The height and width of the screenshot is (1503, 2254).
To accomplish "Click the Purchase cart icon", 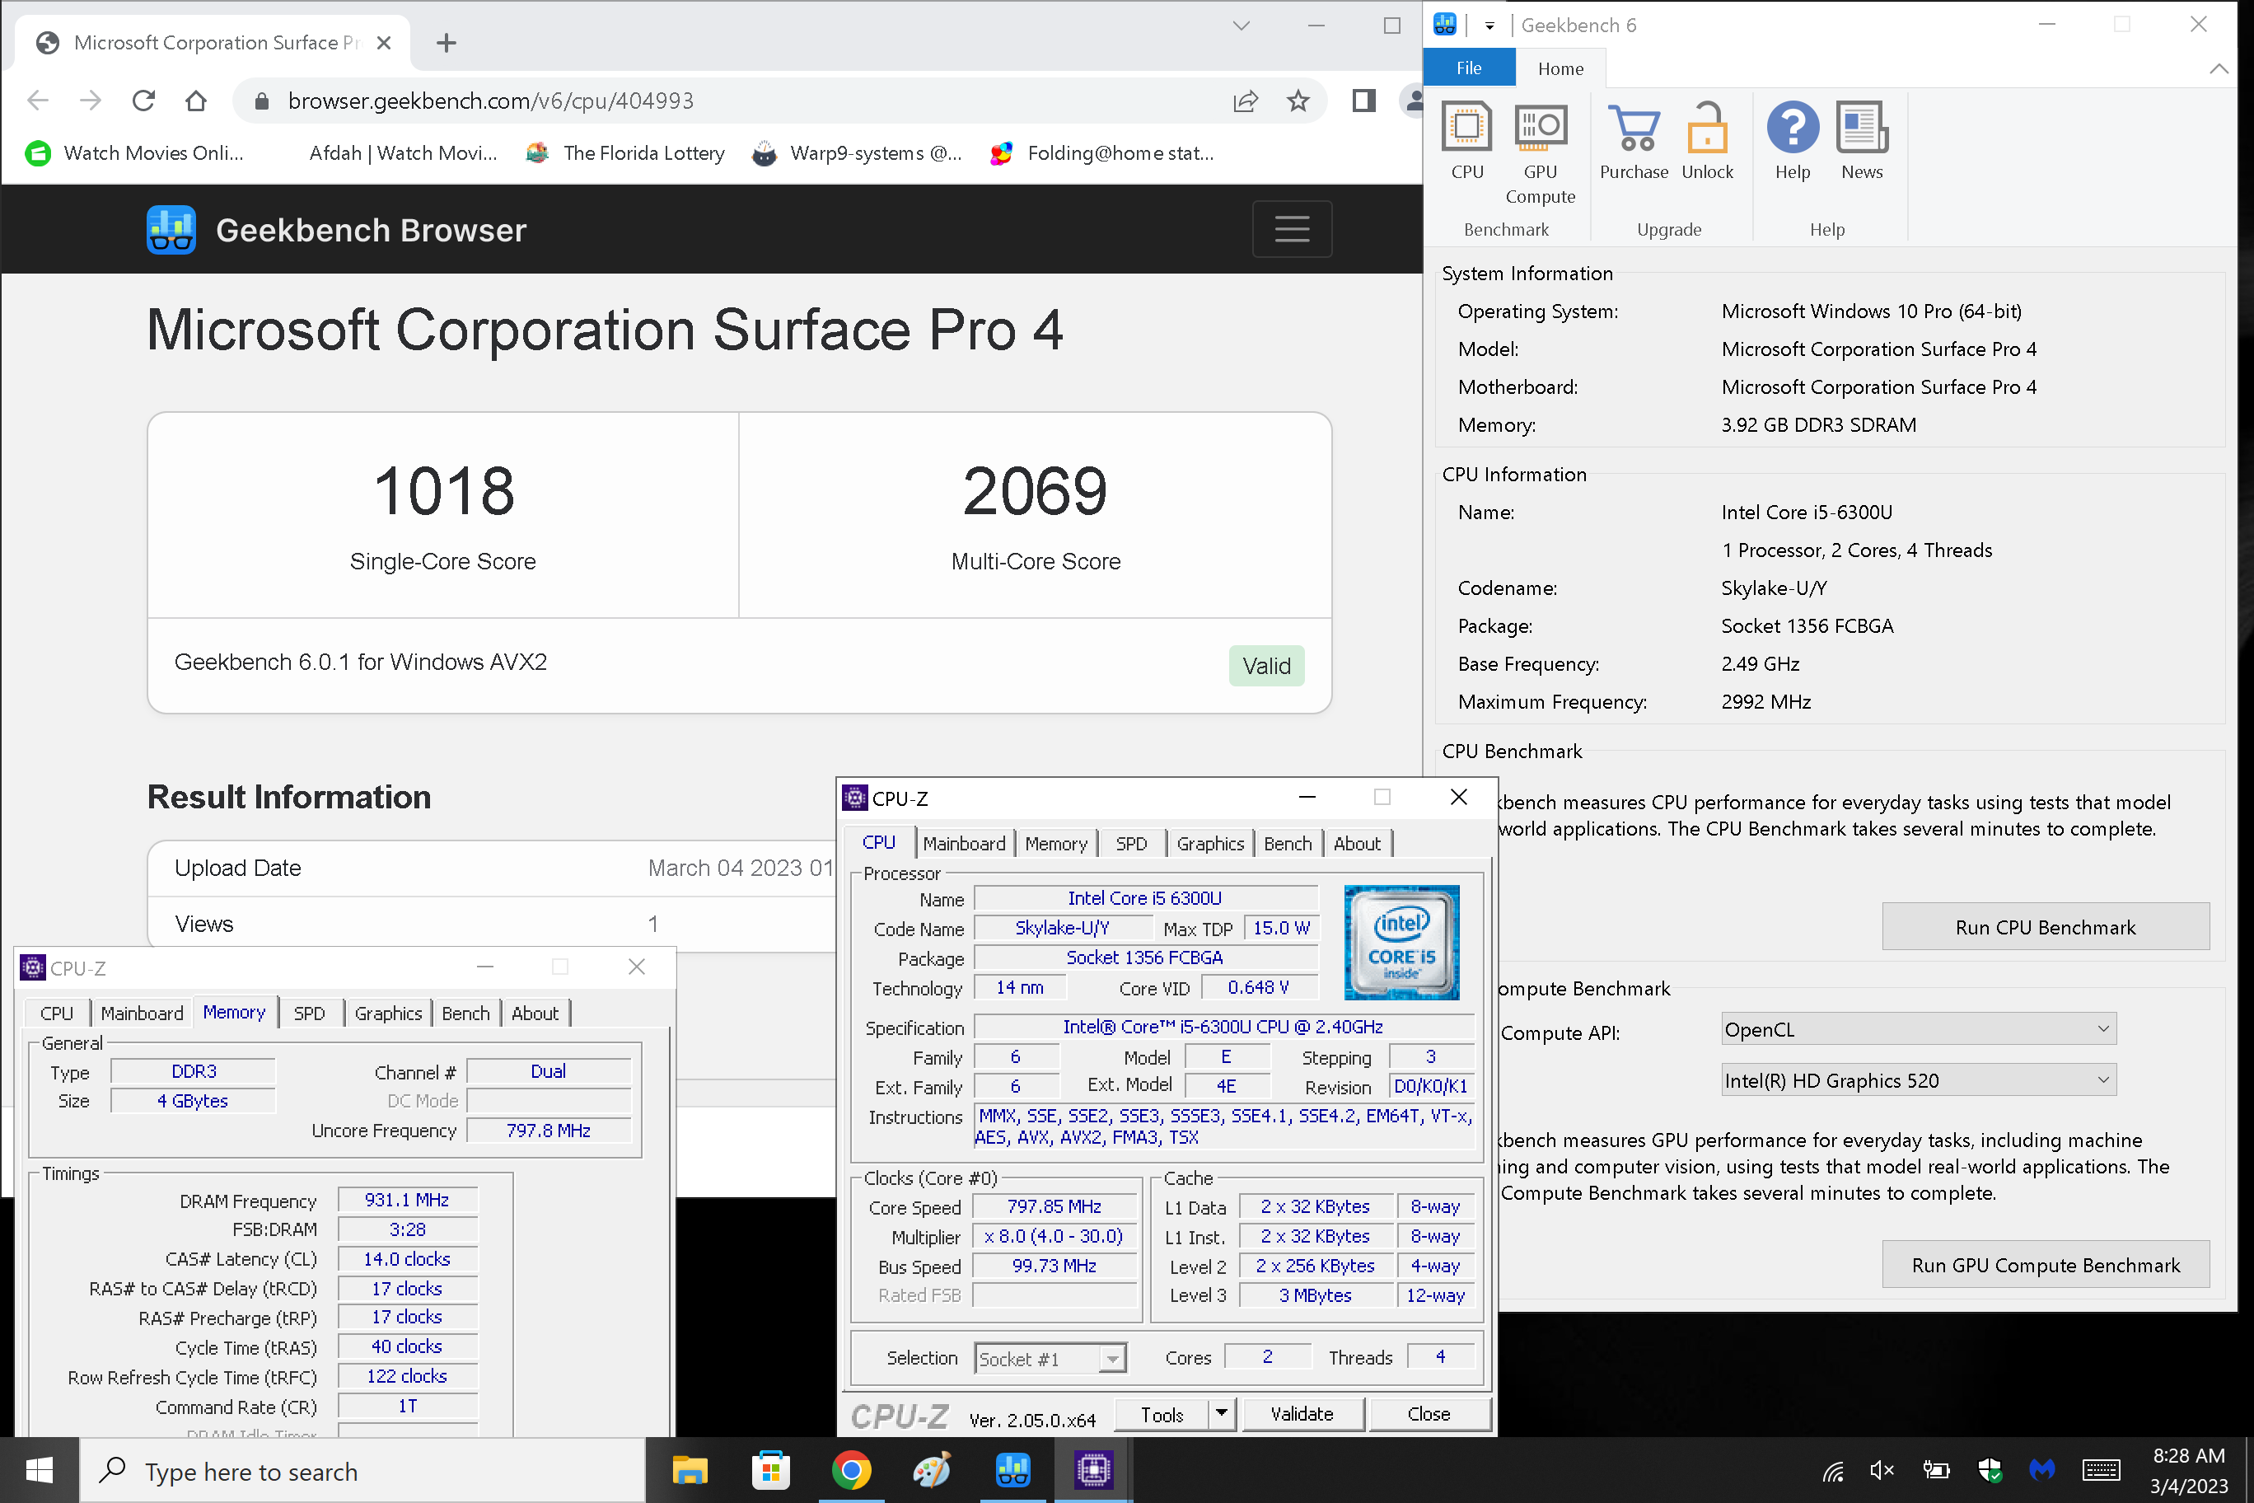I will (1633, 141).
